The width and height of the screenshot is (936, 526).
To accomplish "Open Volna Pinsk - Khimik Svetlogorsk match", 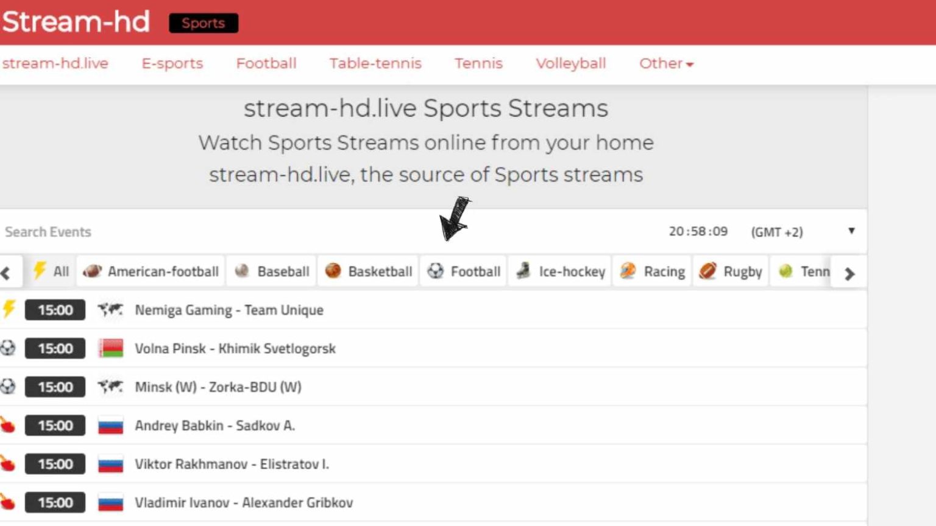I will pyautogui.click(x=235, y=348).
